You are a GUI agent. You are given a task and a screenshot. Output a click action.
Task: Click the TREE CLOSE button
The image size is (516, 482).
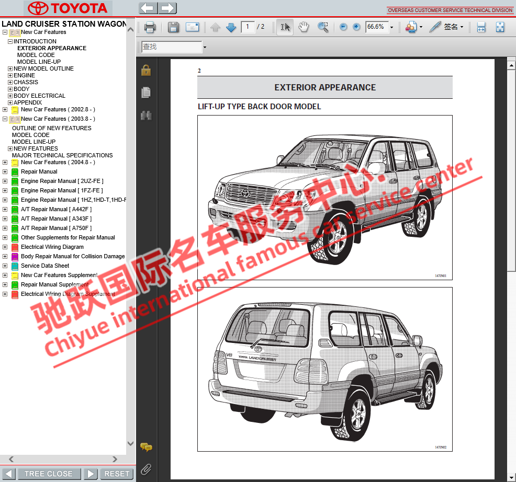(x=48, y=474)
